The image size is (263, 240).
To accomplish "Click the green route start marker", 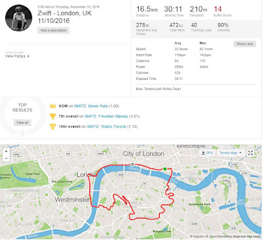I will coord(165,169).
